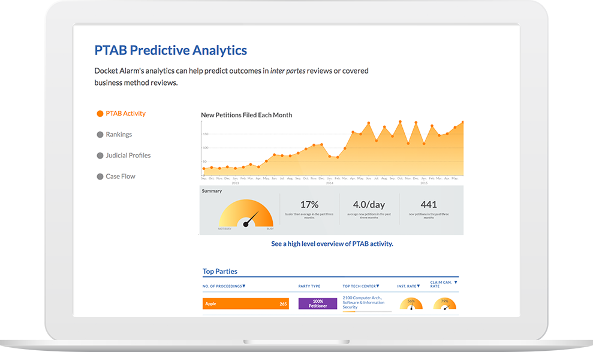Click the orange PTAB Activity indicator dot
This screenshot has height=352, width=593.
tap(99, 113)
